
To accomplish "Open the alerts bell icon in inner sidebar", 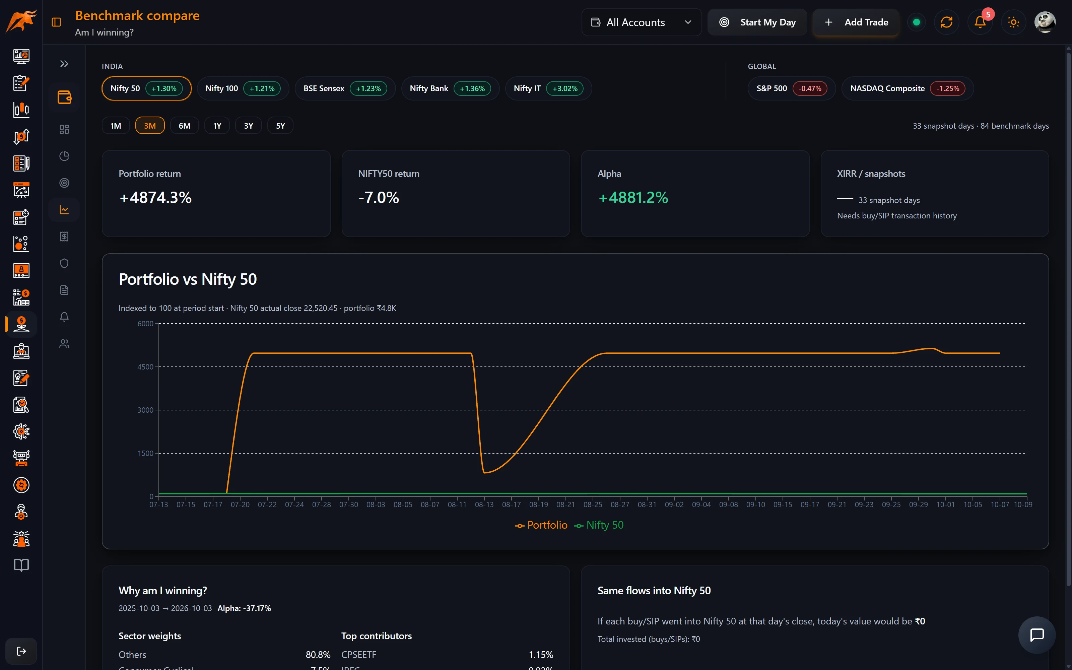I will [x=64, y=317].
